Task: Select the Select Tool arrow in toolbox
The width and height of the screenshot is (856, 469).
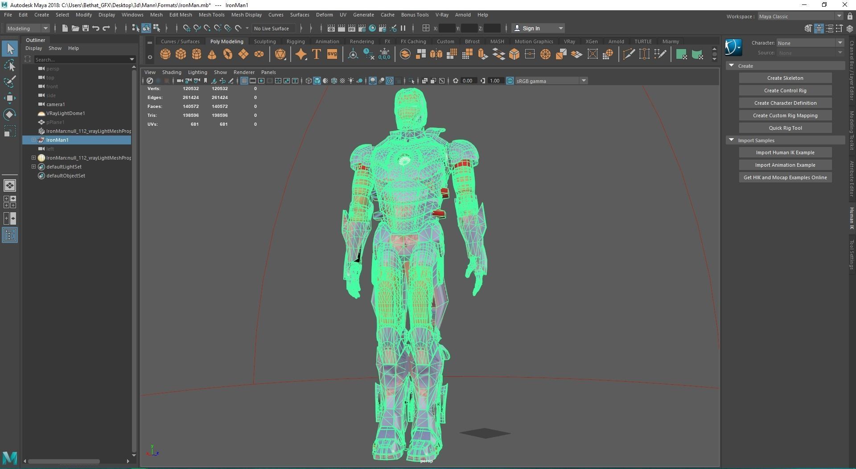Action: pyautogui.click(x=10, y=49)
